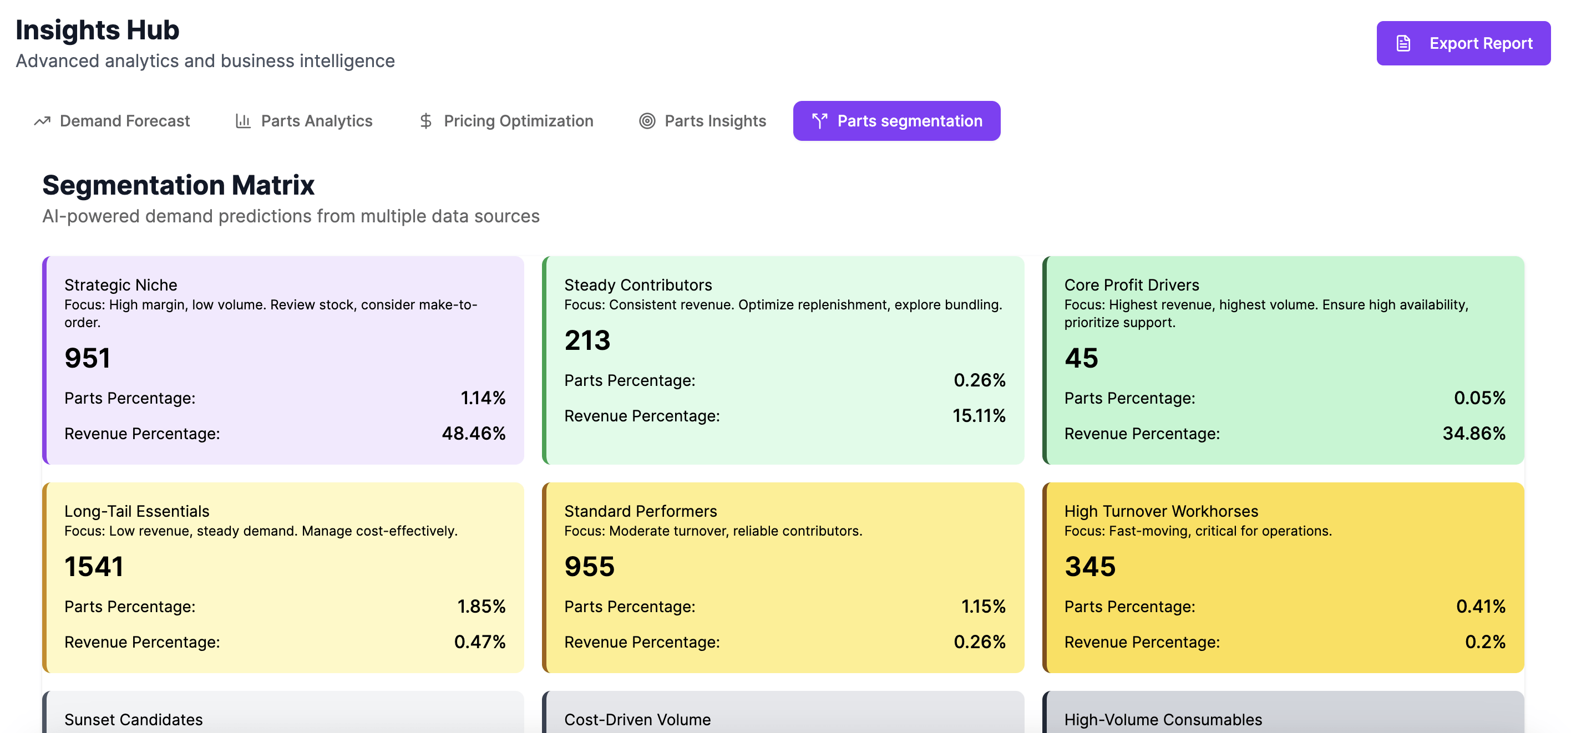Click the 0.05% parts value in Core Profit Drivers
The height and width of the screenshot is (733, 1571).
click(1479, 398)
